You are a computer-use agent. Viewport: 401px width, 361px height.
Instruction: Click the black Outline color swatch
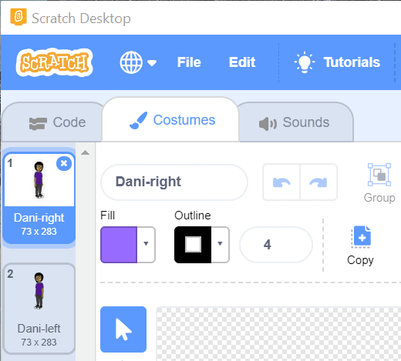(193, 245)
